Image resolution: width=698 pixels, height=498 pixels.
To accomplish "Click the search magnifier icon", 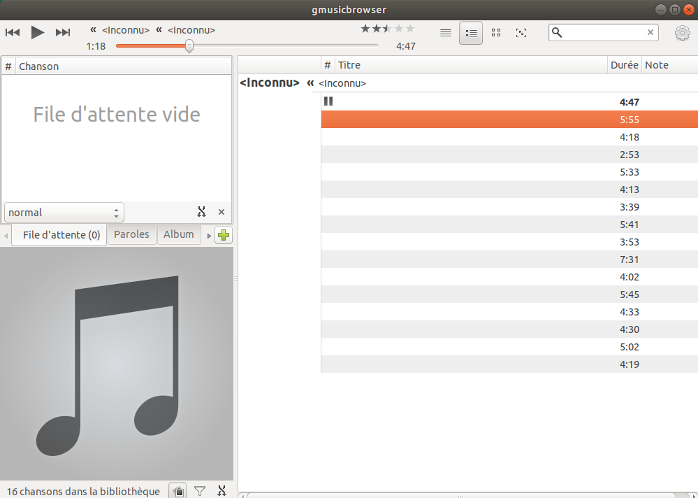I will pyautogui.click(x=557, y=32).
